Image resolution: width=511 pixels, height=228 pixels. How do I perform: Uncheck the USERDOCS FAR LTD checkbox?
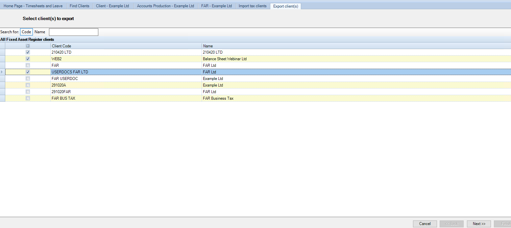click(x=28, y=72)
